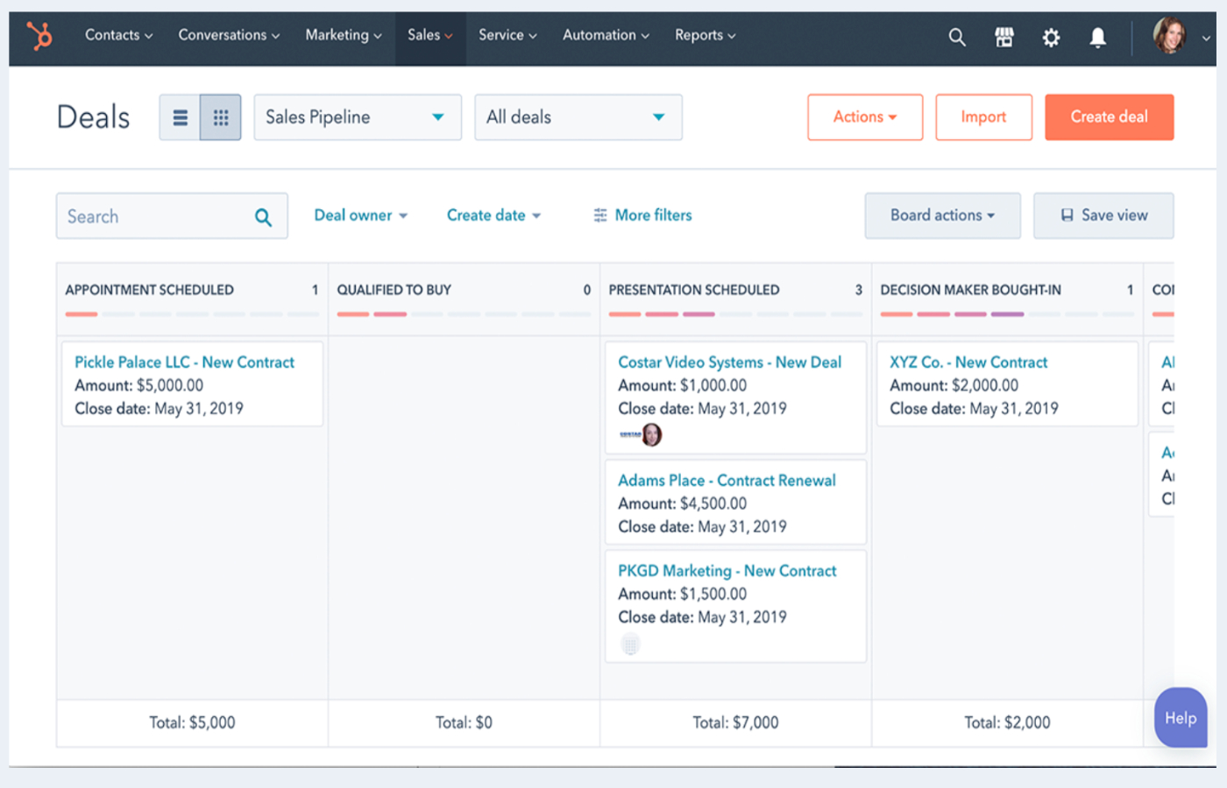Open Adams Place - Contract Renewal deal
1227x788 pixels.
pos(727,481)
